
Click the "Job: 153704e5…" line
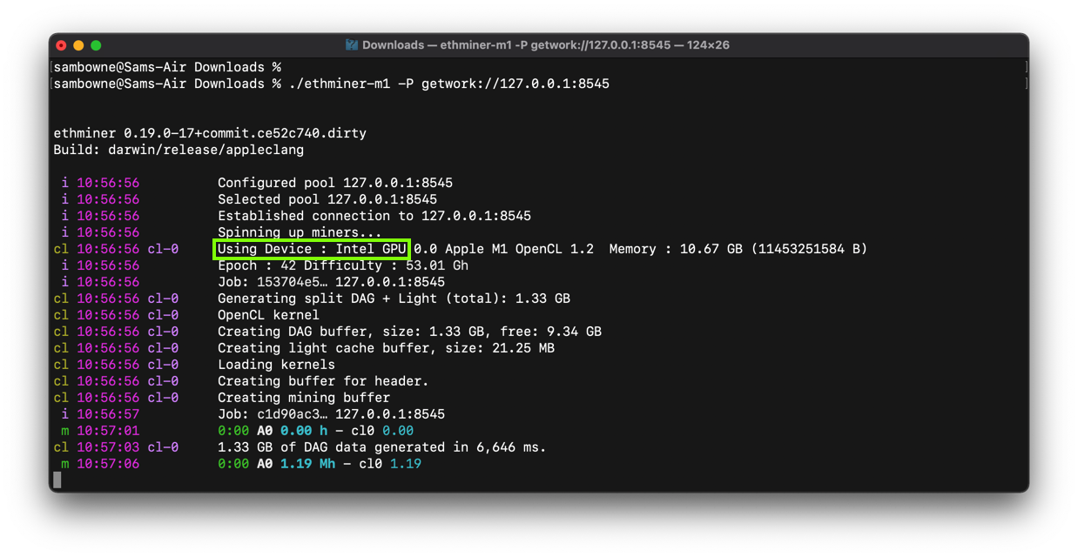(331, 282)
